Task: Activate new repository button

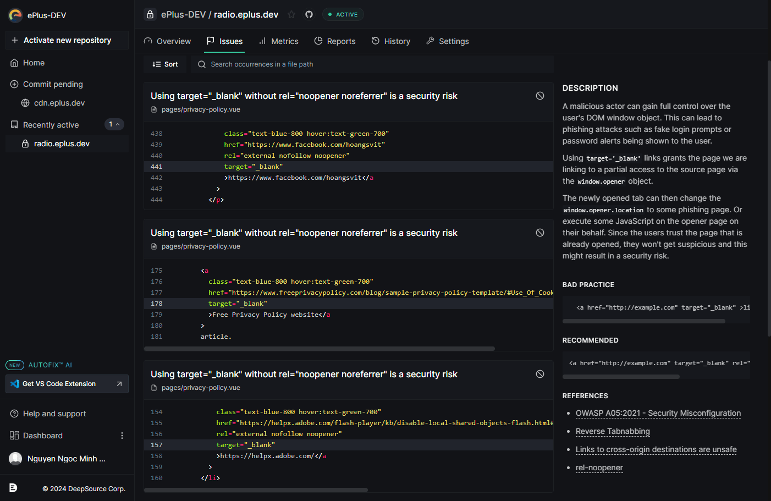Action: 67,40
